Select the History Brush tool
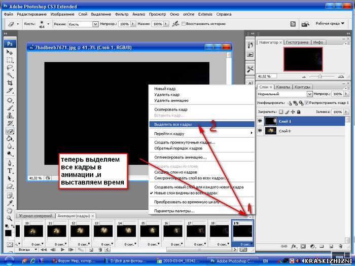 click(10, 123)
